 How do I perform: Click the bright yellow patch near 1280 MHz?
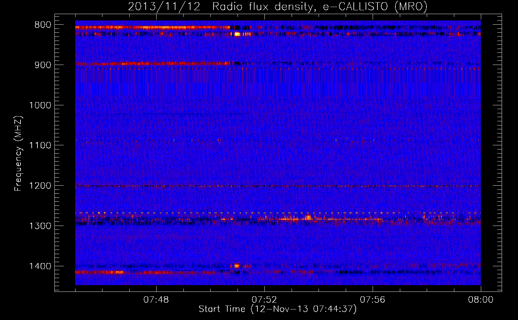click(x=308, y=218)
